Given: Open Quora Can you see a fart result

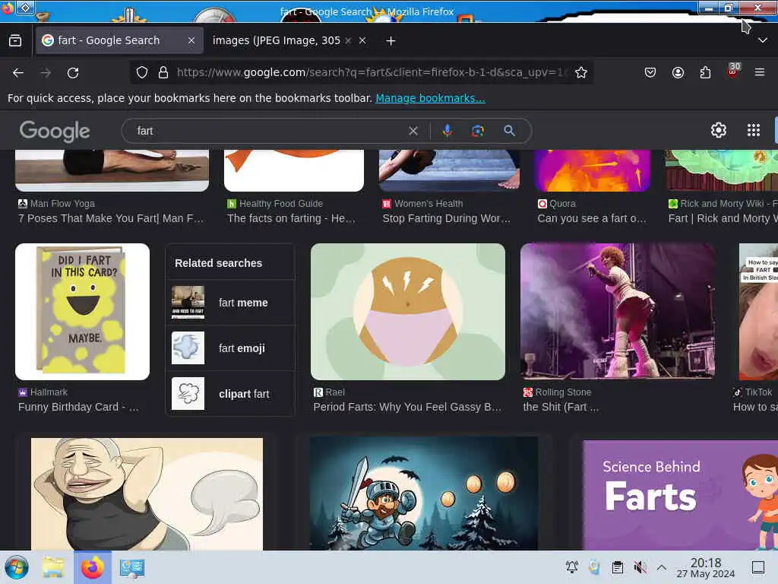Looking at the screenshot, I should point(592,218).
